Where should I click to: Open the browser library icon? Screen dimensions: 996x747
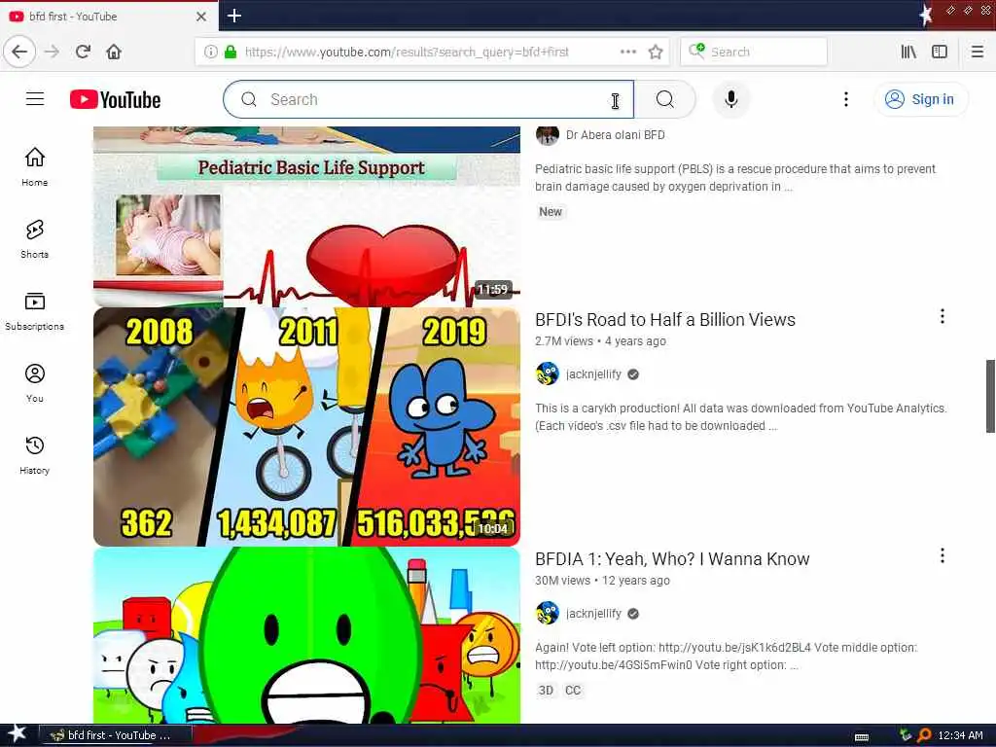[x=908, y=52]
